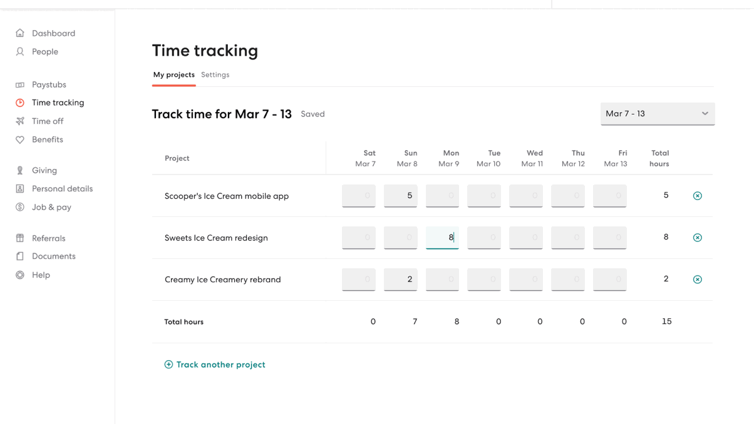Open the Help section
The height and width of the screenshot is (424, 754).
[39, 275]
